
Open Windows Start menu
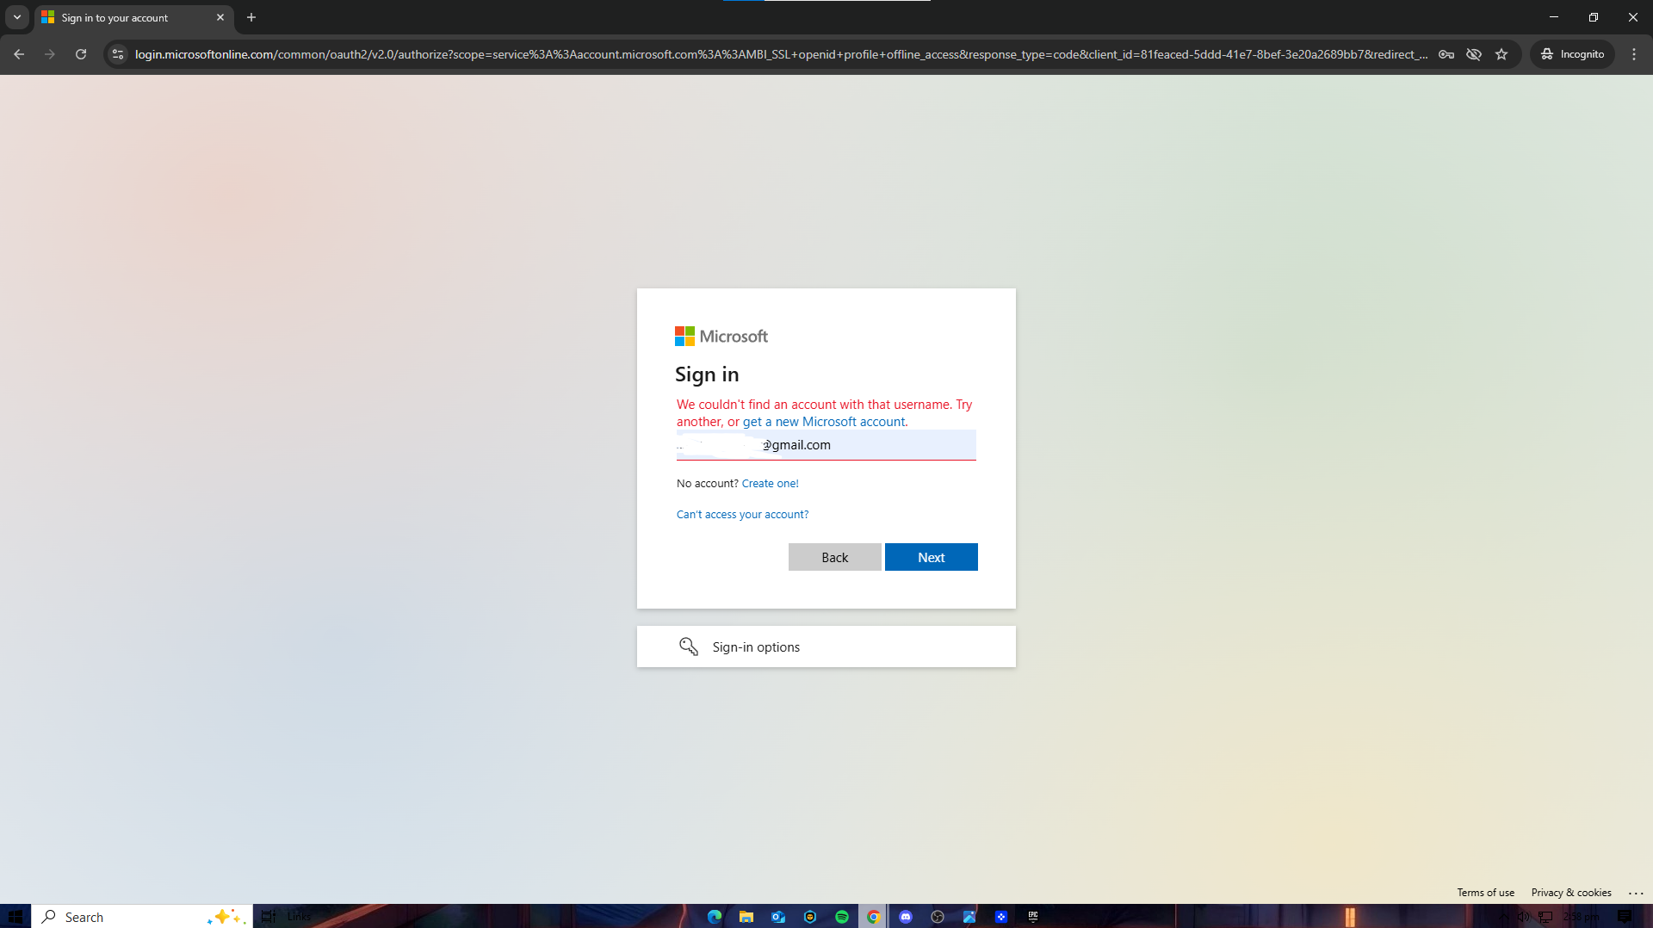click(15, 917)
